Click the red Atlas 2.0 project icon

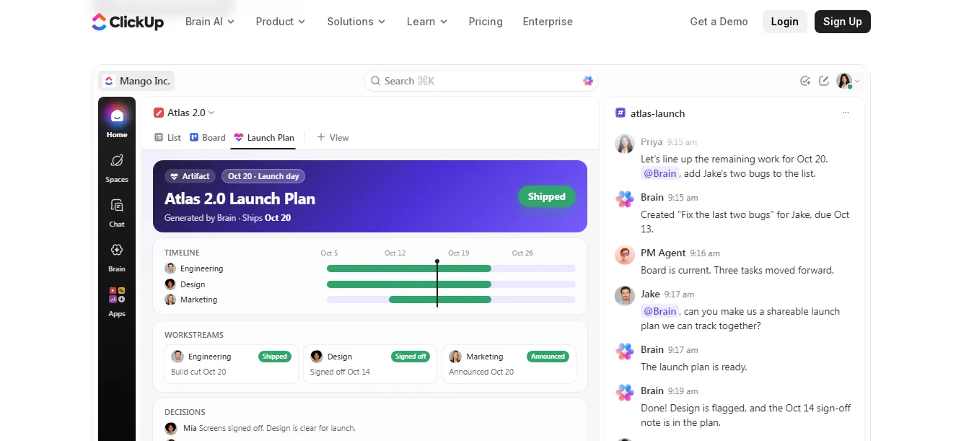tap(159, 113)
